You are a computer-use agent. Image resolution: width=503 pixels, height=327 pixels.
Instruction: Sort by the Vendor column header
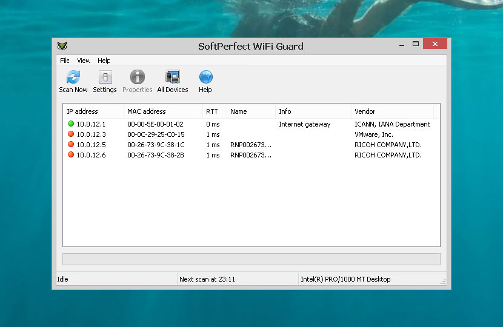pos(392,111)
